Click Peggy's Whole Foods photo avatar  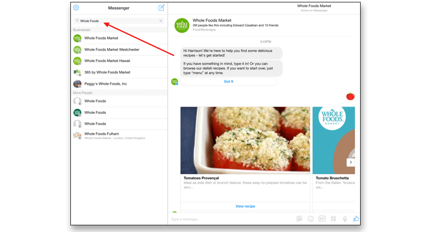click(x=77, y=84)
